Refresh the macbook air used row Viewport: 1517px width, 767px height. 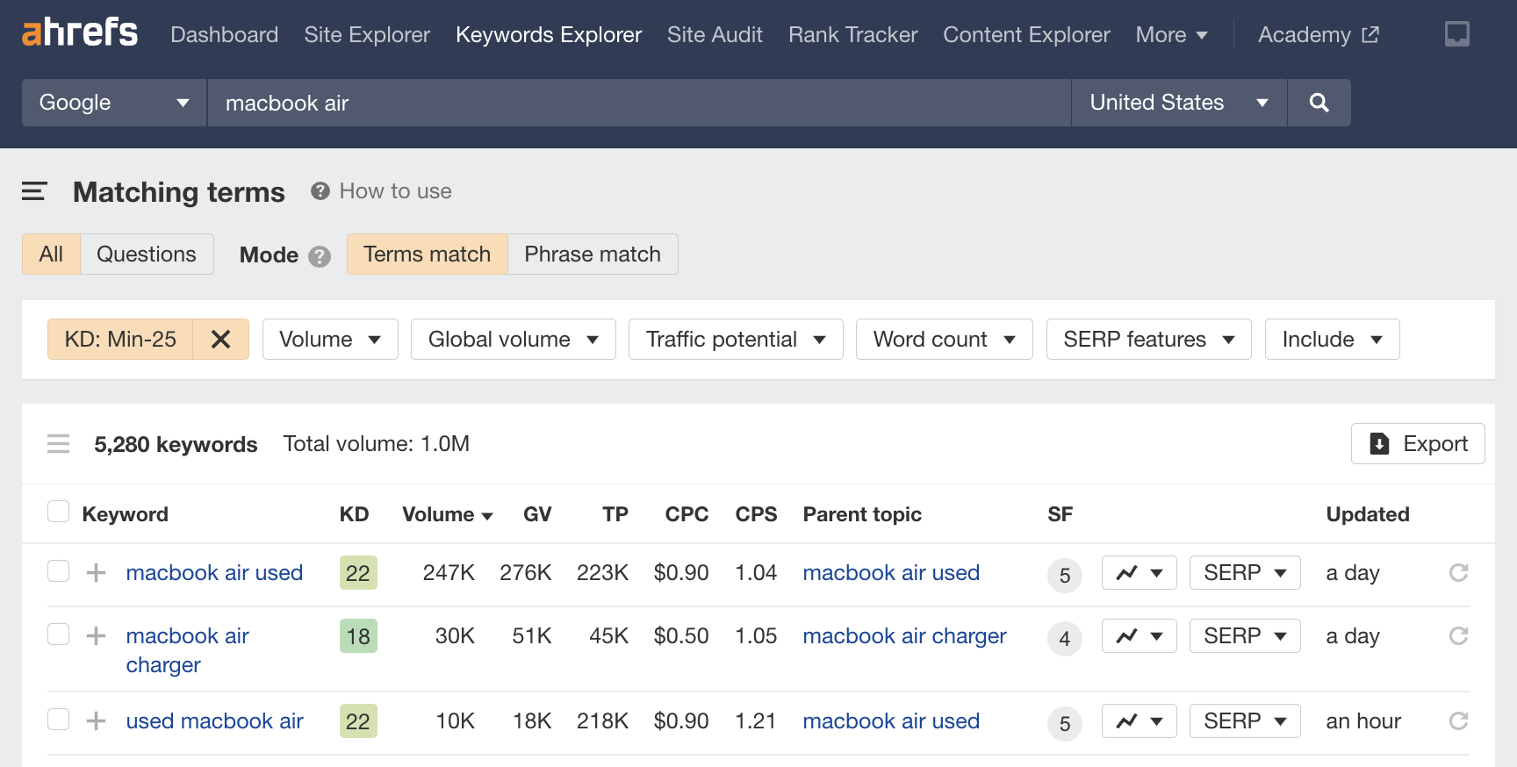coord(1458,573)
